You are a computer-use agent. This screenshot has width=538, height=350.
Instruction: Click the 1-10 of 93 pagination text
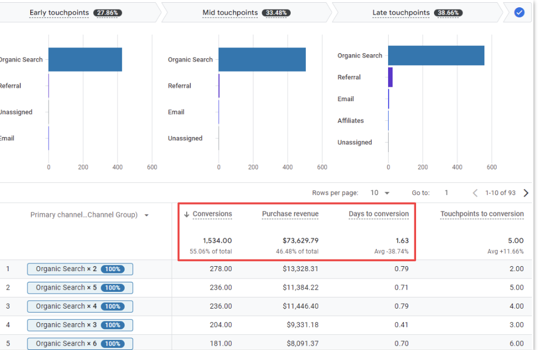coord(501,193)
